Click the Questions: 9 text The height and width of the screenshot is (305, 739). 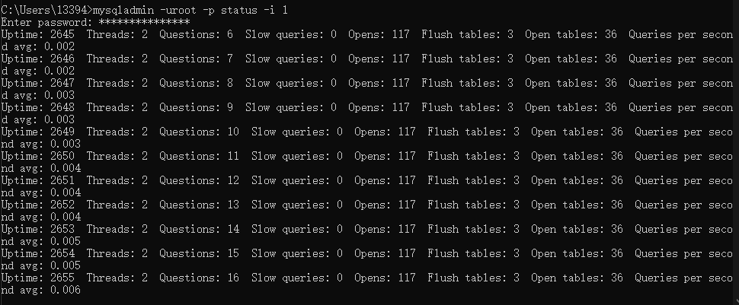pos(190,107)
